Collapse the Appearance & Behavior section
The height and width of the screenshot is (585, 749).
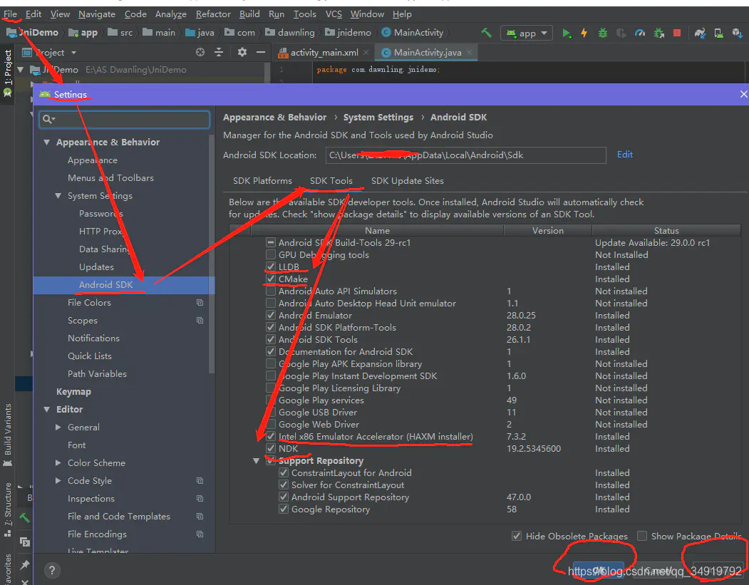tap(47, 143)
